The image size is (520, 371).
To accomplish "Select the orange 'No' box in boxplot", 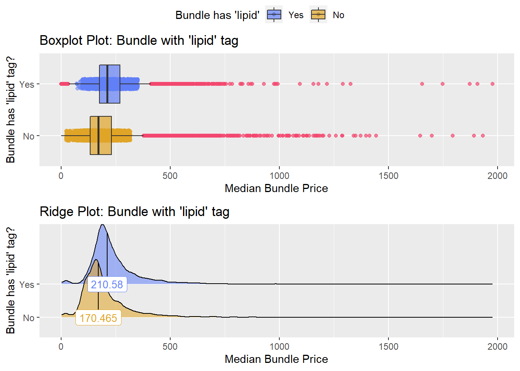I will point(101,135).
